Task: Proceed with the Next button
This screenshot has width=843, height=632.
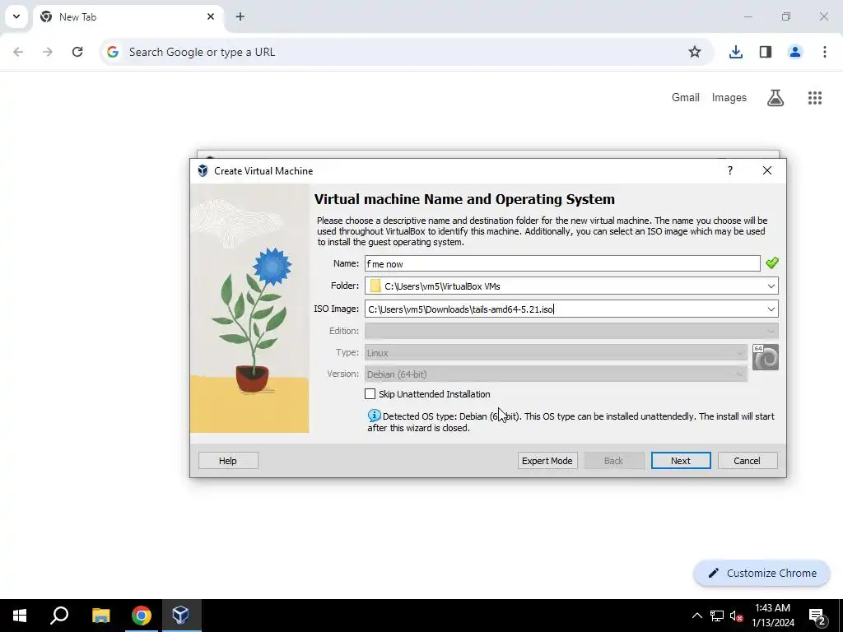Action: (681, 461)
